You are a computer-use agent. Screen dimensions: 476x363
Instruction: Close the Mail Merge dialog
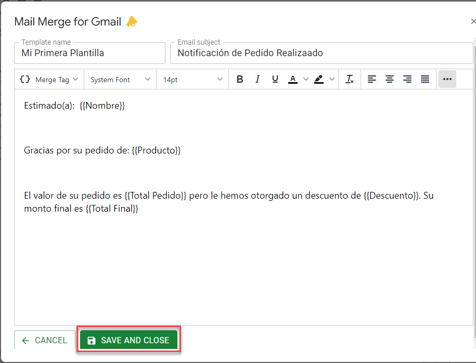click(473, 21)
